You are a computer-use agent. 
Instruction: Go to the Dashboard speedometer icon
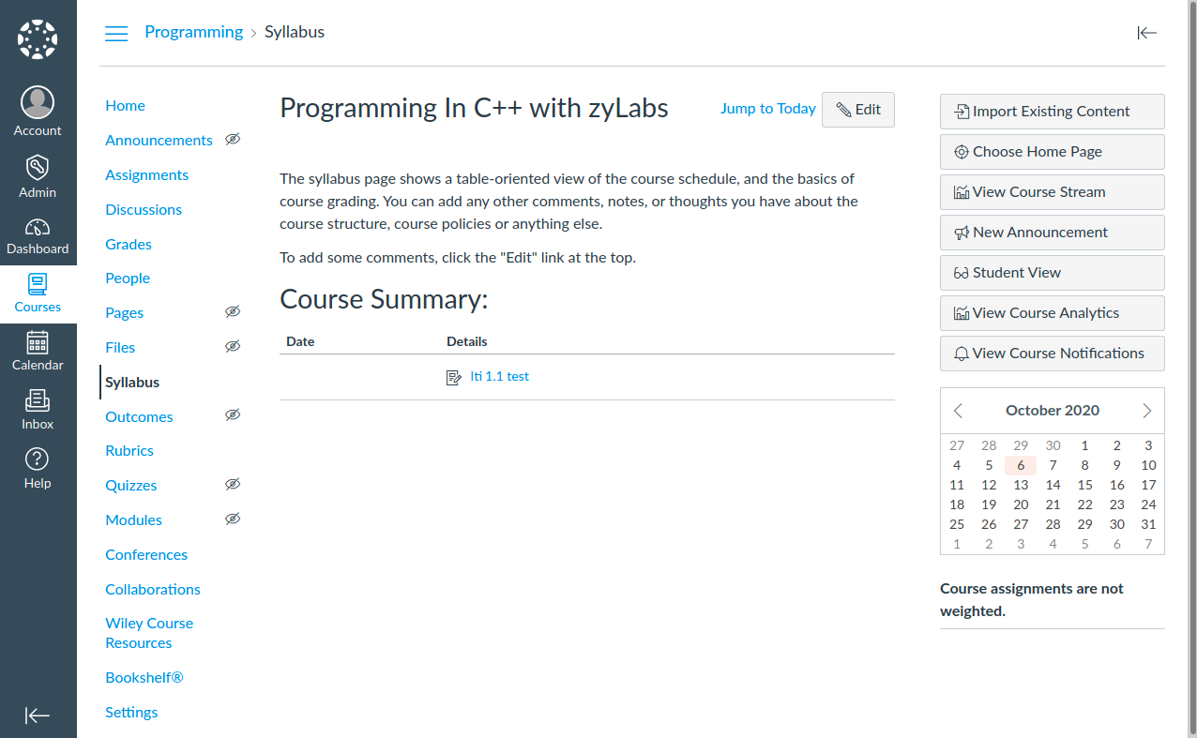tap(38, 228)
